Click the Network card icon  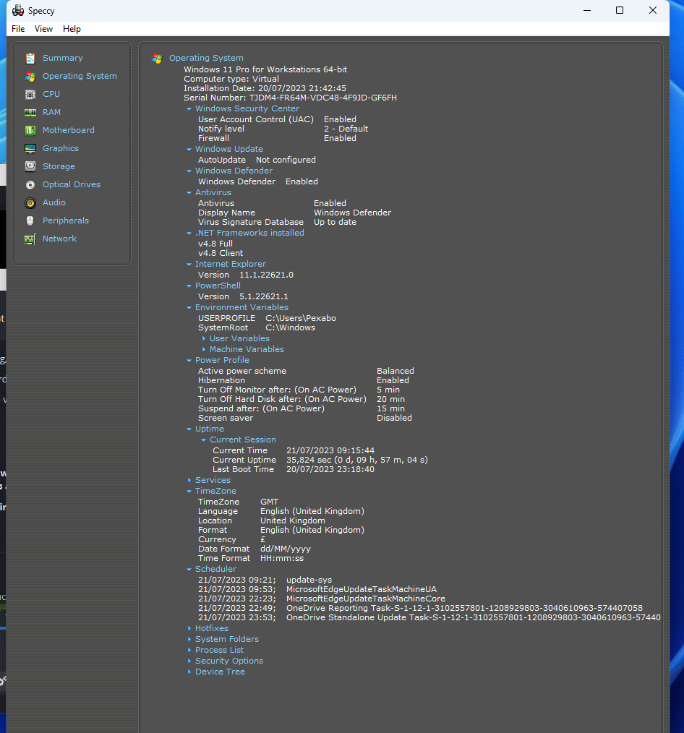[30, 239]
